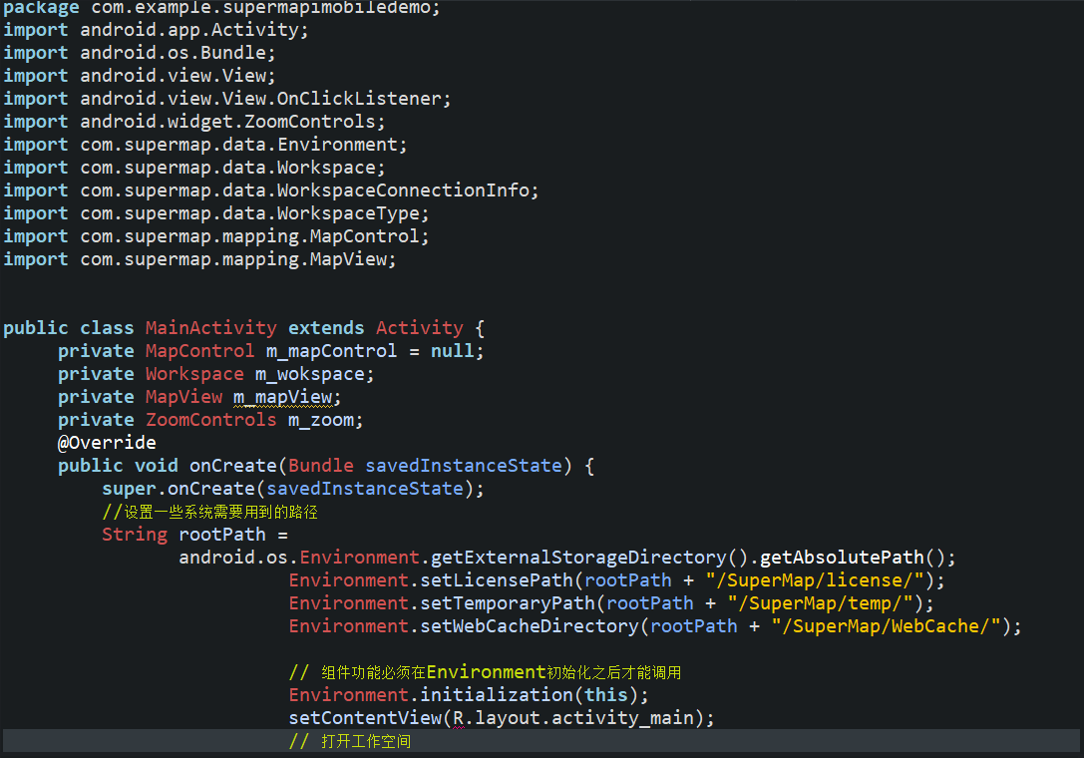Click "/SuperMap/WebCache/" string literal
The height and width of the screenshot is (758, 1084).
[886, 626]
